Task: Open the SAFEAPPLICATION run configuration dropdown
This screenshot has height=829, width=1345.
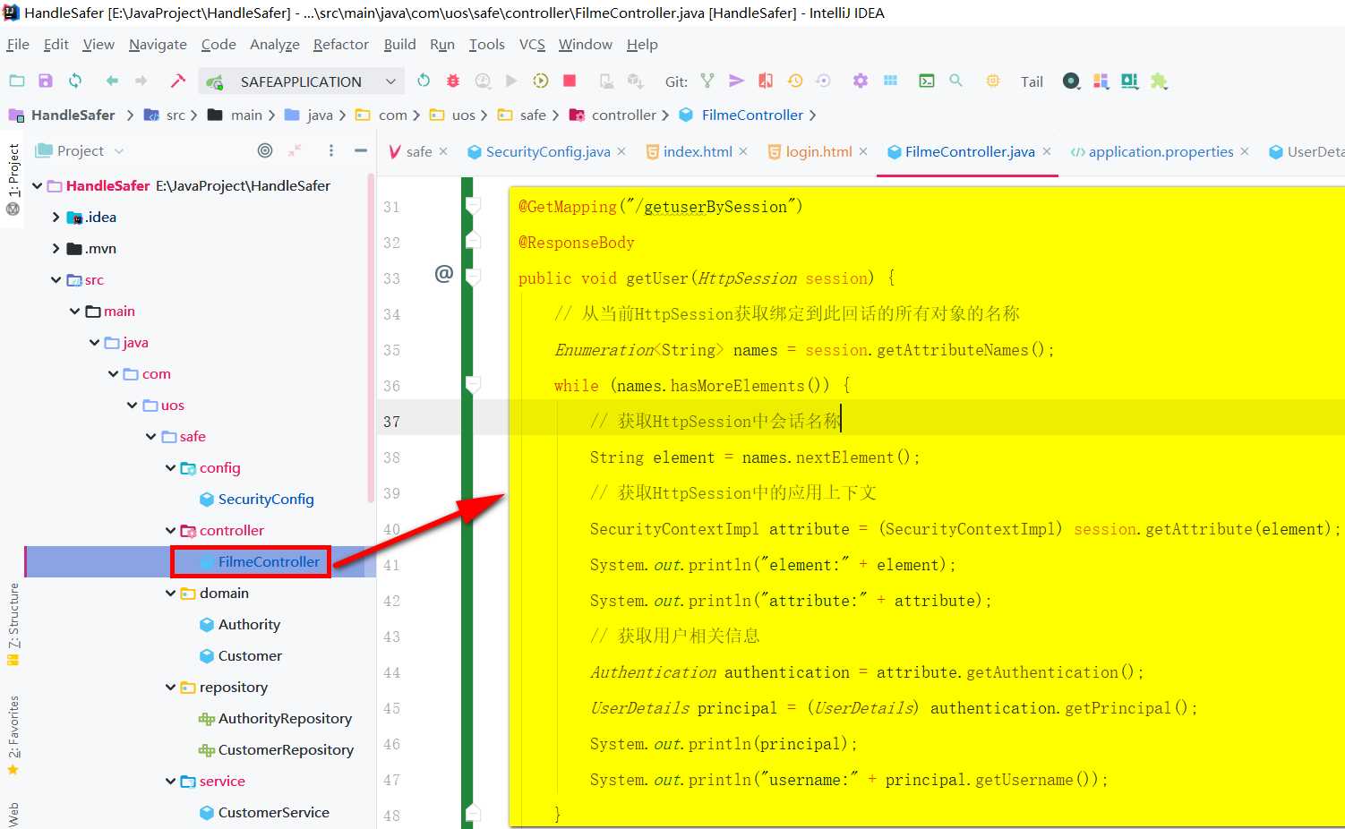Action: point(302,81)
